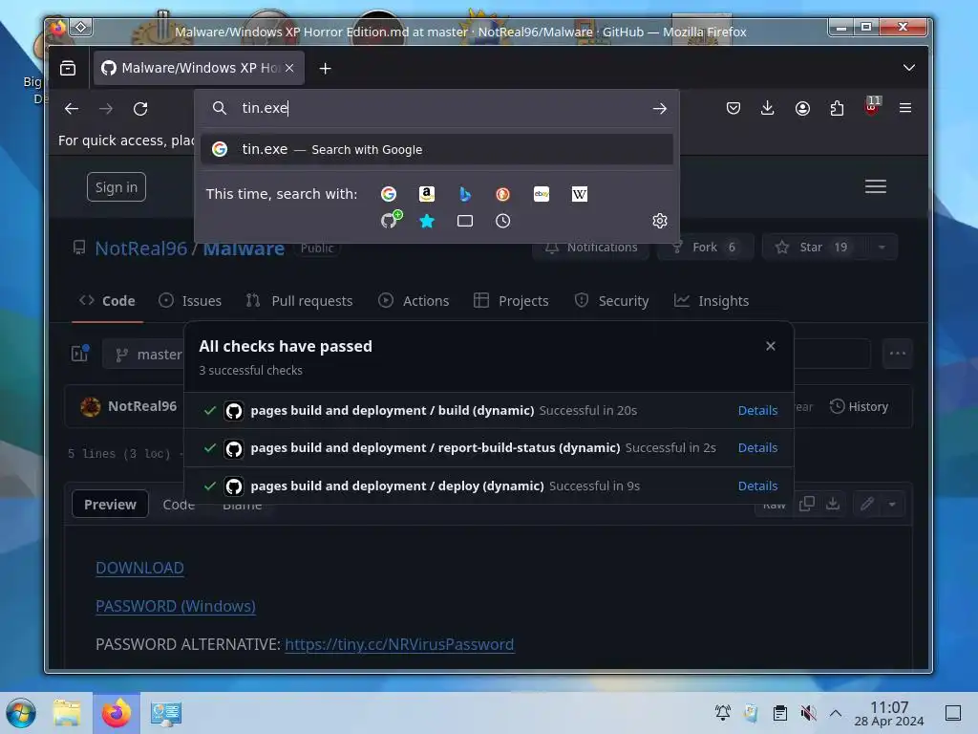
Task: Click the uBlock Origin extension icon
Action: (871, 107)
